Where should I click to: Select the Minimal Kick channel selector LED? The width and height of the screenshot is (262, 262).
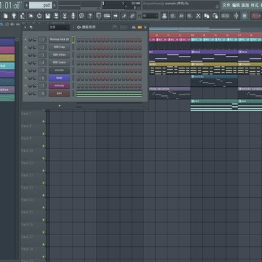point(73,39)
